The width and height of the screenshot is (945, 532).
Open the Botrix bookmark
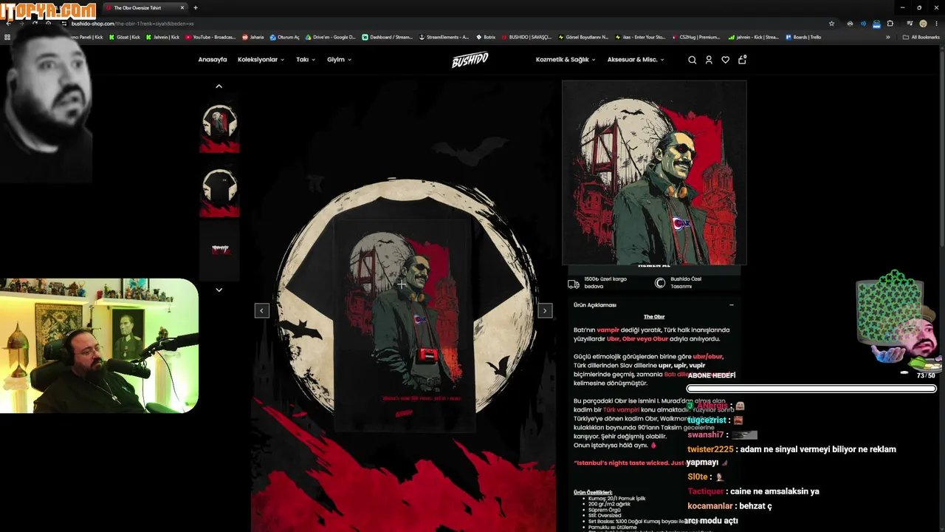coord(486,37)
